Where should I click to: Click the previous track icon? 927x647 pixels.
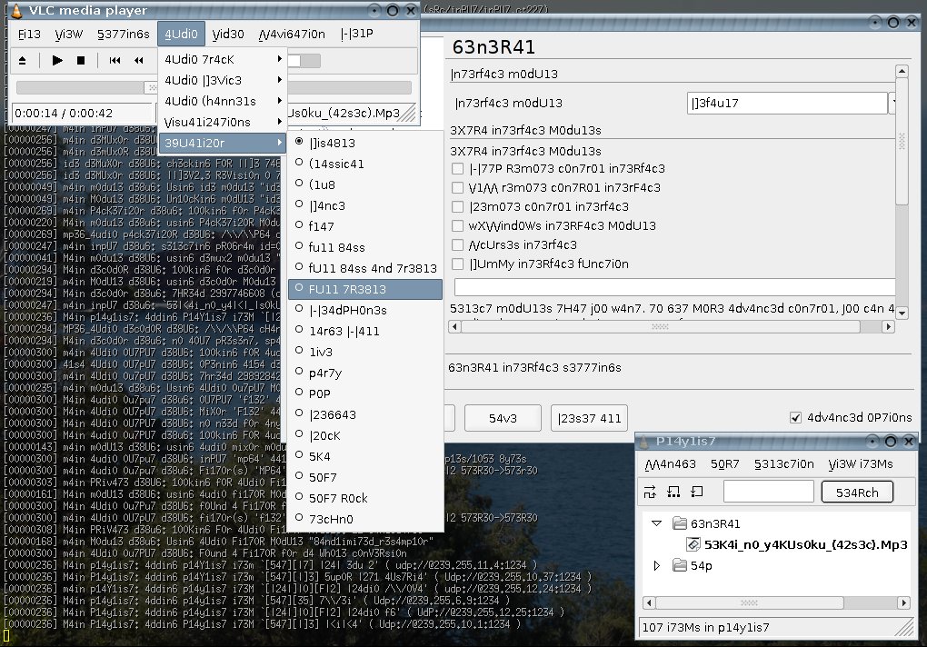click(115, 61)
